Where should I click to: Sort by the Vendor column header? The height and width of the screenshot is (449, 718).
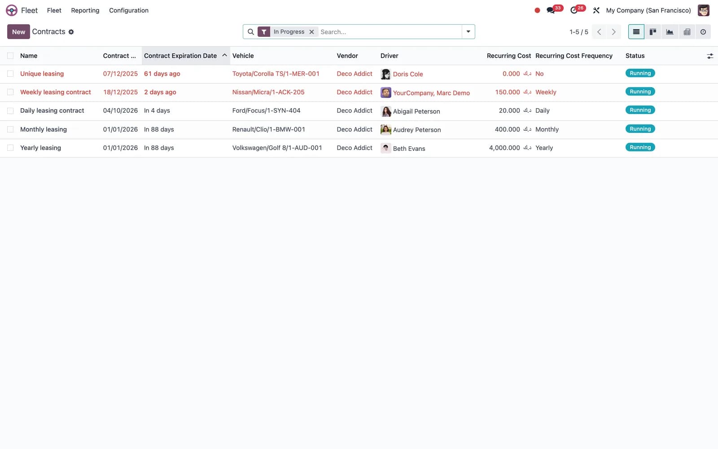pyautogui.click(x=347, y=56)
